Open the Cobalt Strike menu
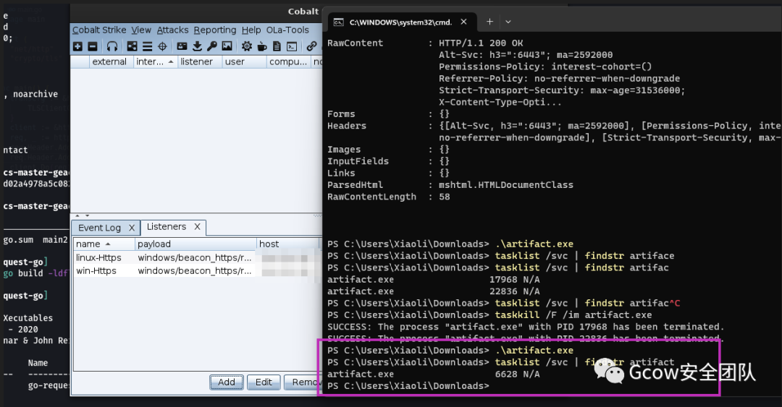 98,30
